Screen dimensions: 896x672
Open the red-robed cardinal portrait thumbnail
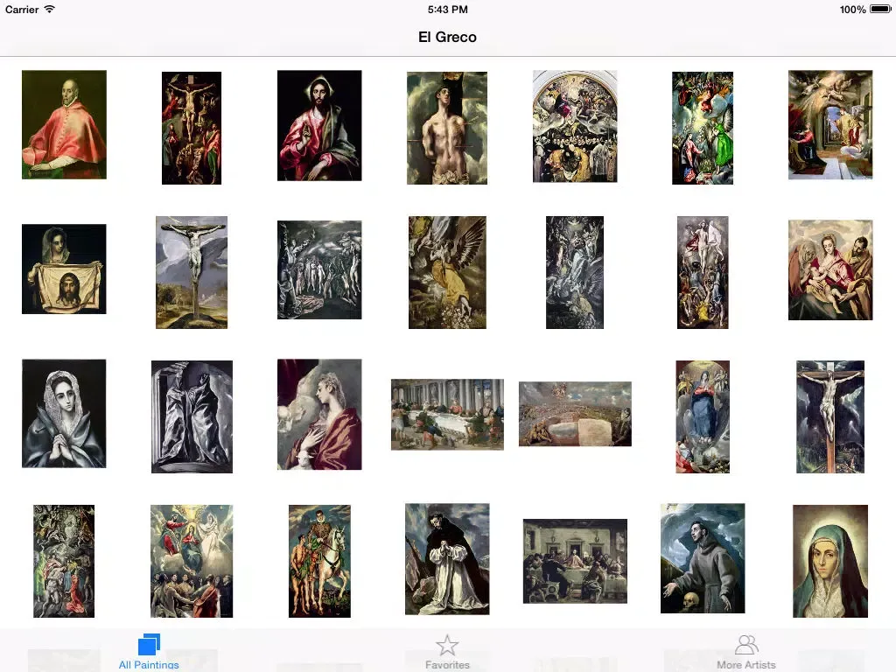click(x=64, y=124)
